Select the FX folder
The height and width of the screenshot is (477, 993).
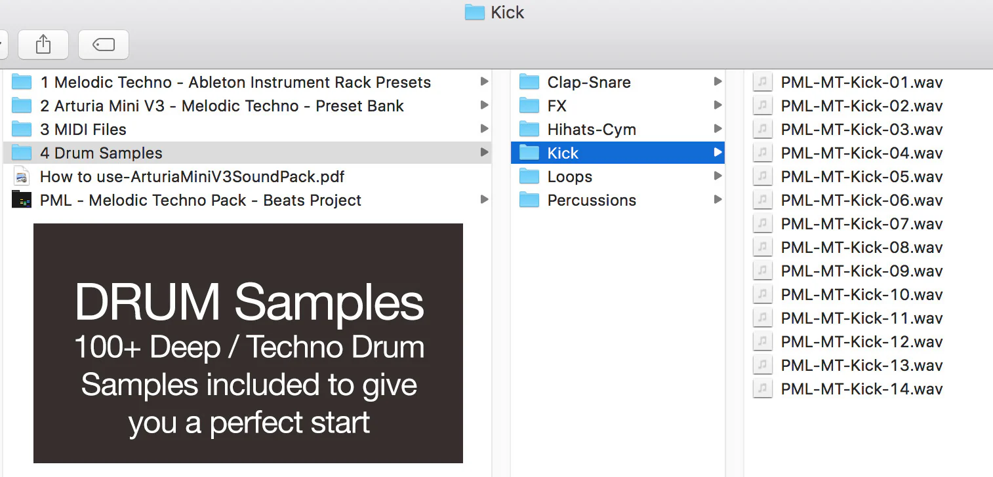coord(556,105)
